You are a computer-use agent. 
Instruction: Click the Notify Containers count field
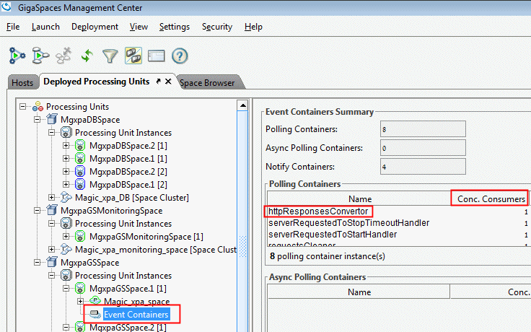click(423, 166)
